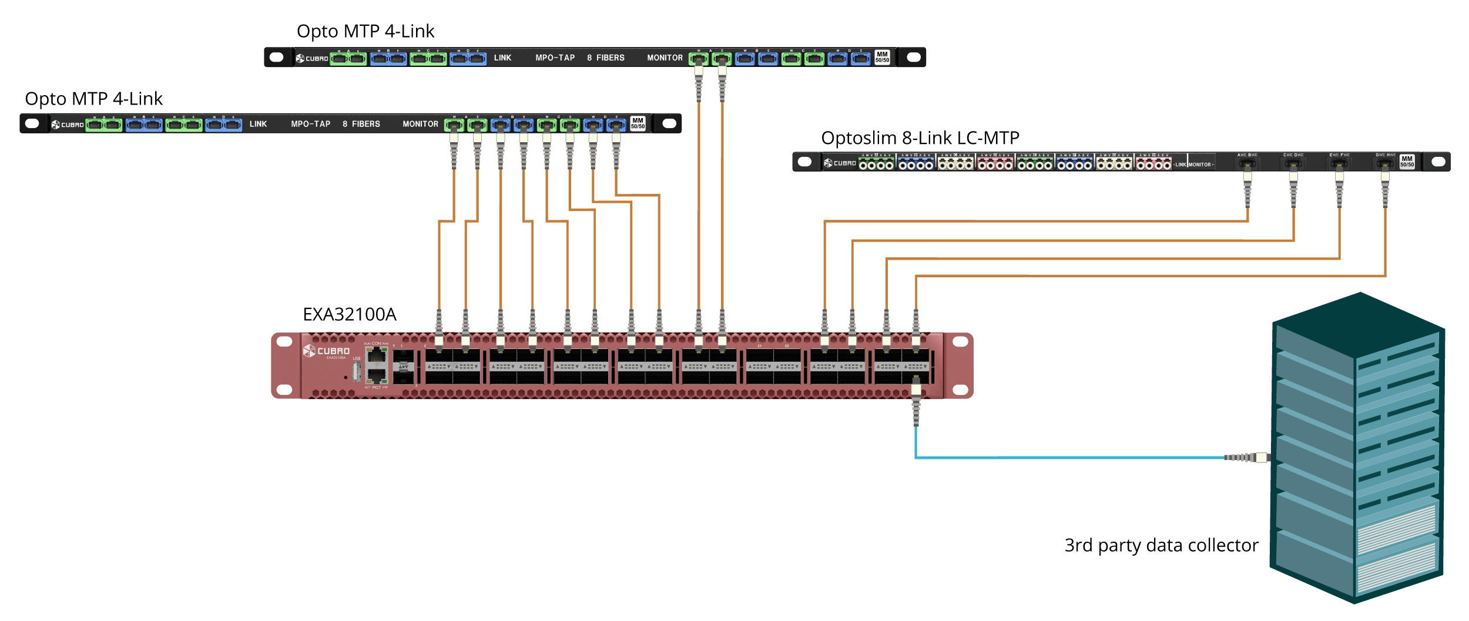Click "MPO-TAP" text on the eight-cable Opto MTP panel
1469x621 pixels.
(311, 124)
